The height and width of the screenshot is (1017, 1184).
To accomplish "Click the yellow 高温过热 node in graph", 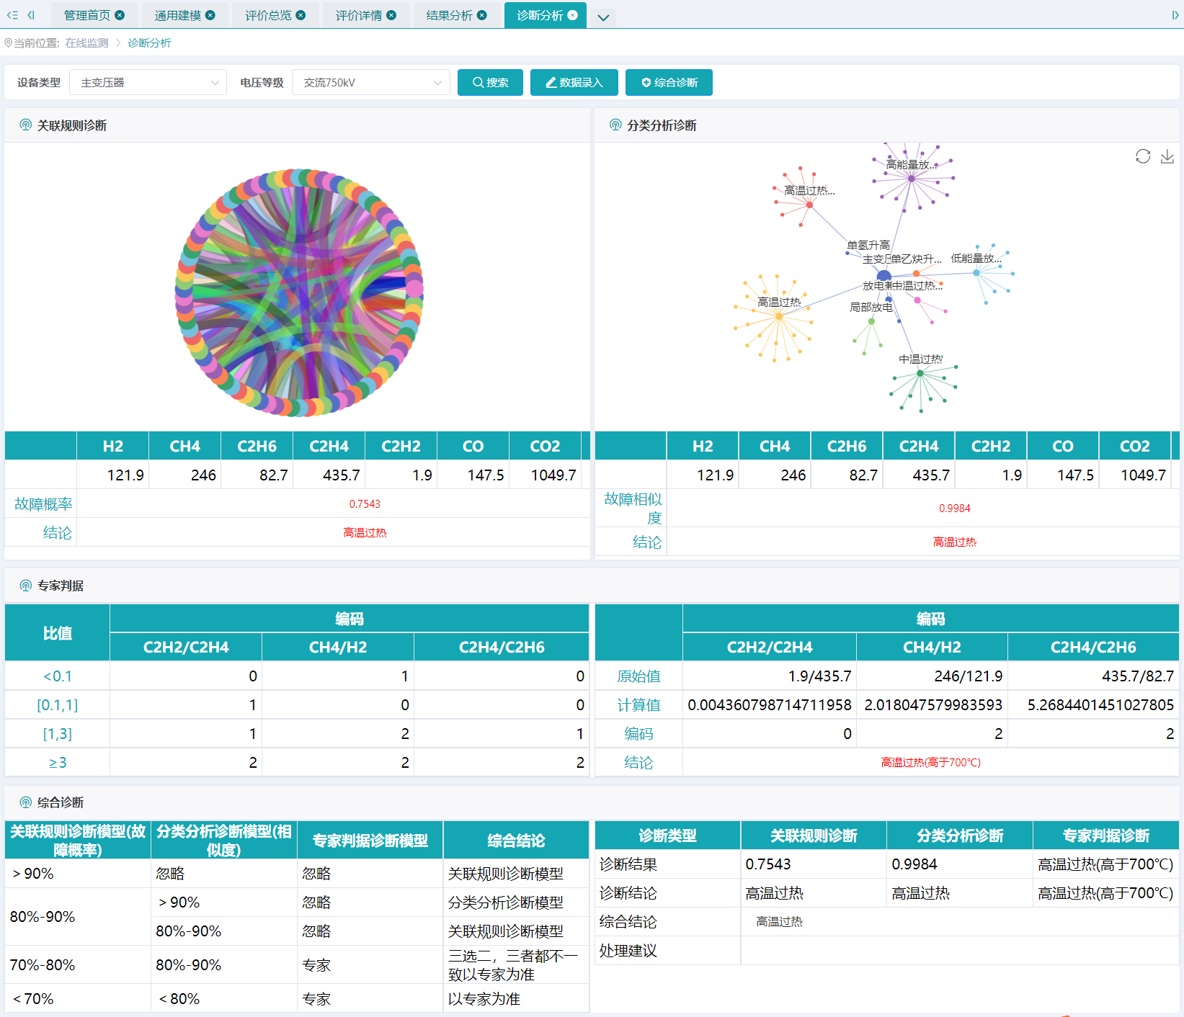I will coord(779,315).
